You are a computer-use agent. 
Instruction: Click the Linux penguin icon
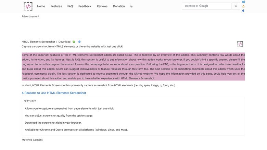coord(243,6)
